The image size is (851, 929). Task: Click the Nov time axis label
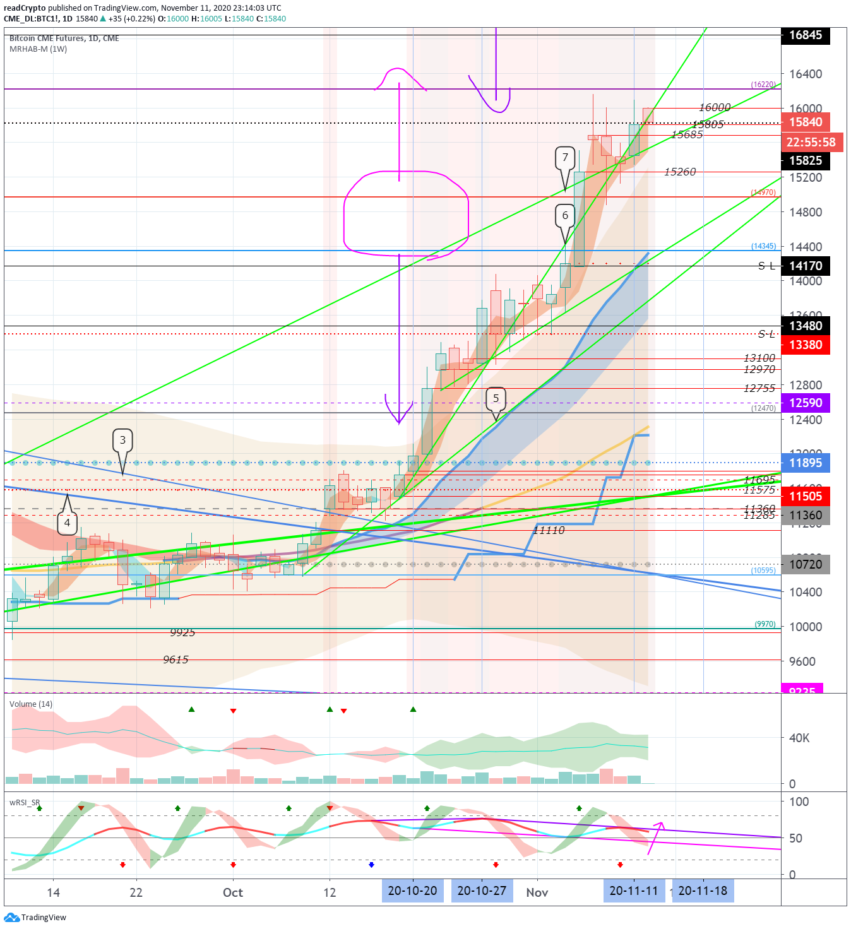(x=537, y=892)
